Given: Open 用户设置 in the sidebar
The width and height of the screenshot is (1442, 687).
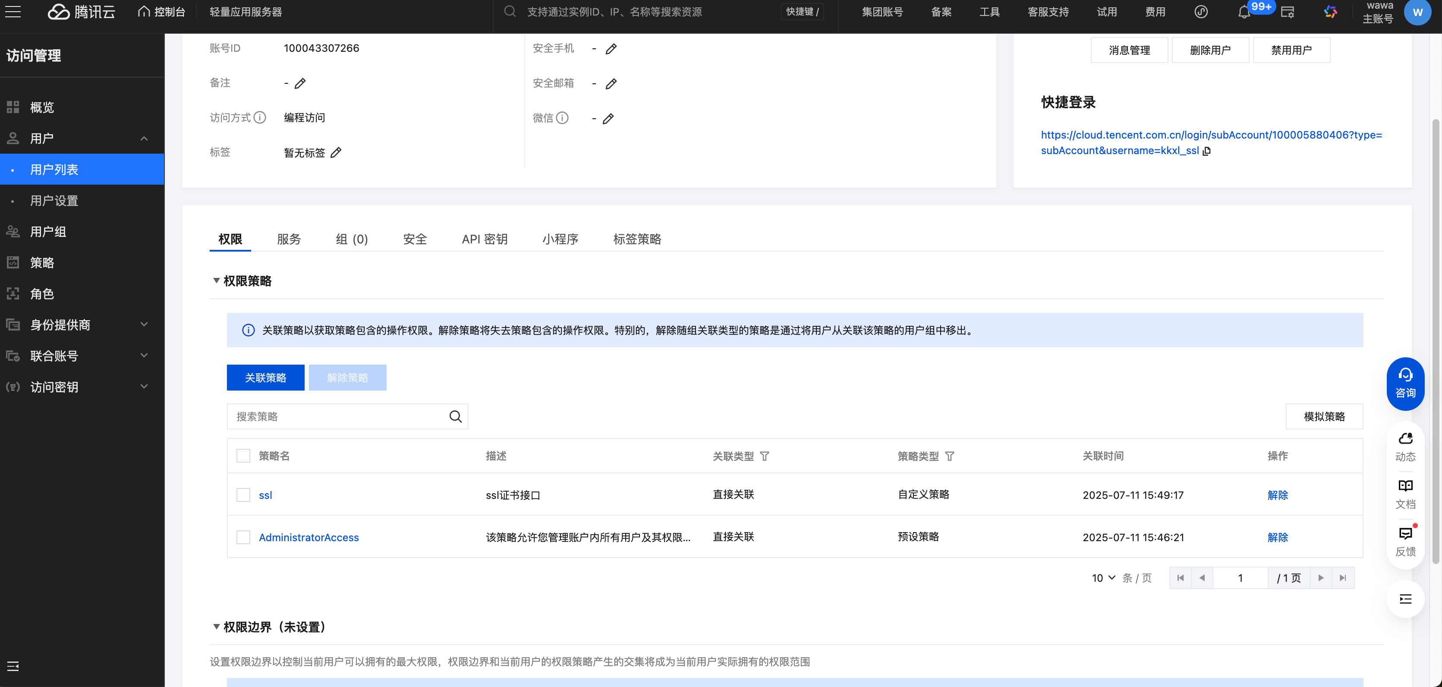Looking at the screenshot, I should (82, 200).
